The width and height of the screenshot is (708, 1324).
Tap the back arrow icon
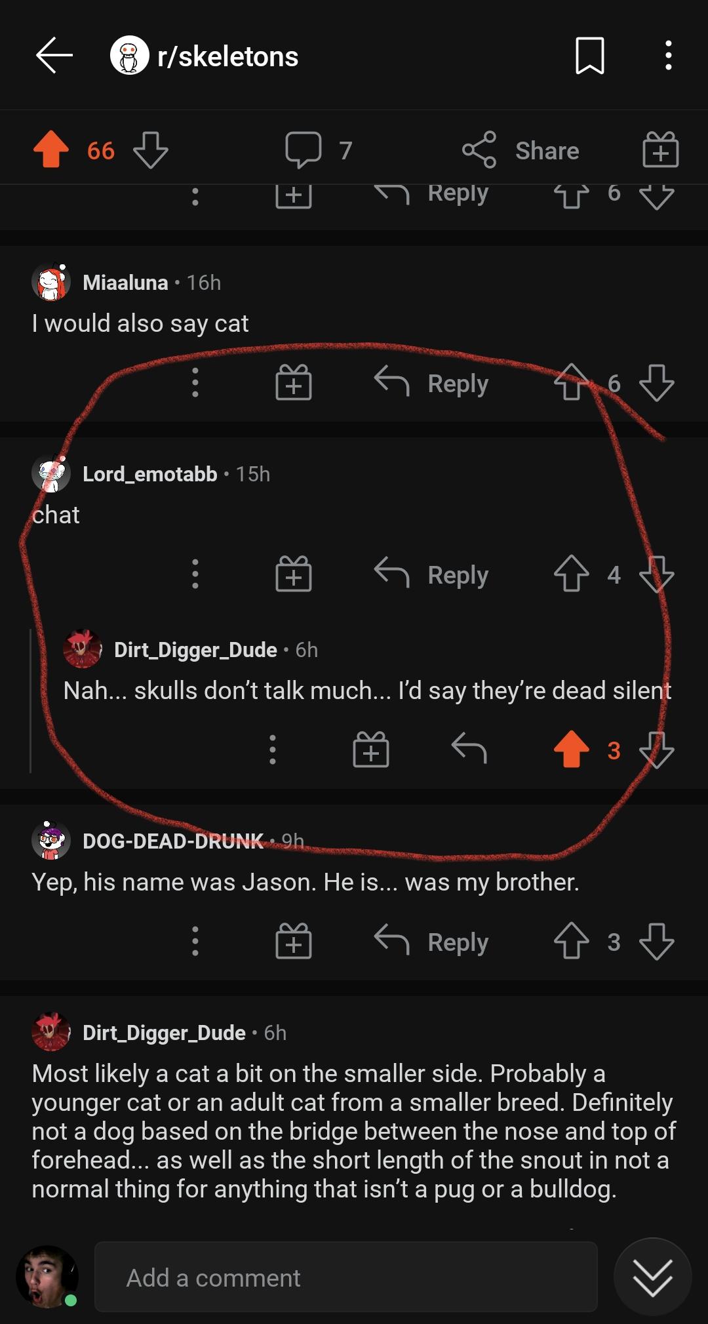pos(54,56)
